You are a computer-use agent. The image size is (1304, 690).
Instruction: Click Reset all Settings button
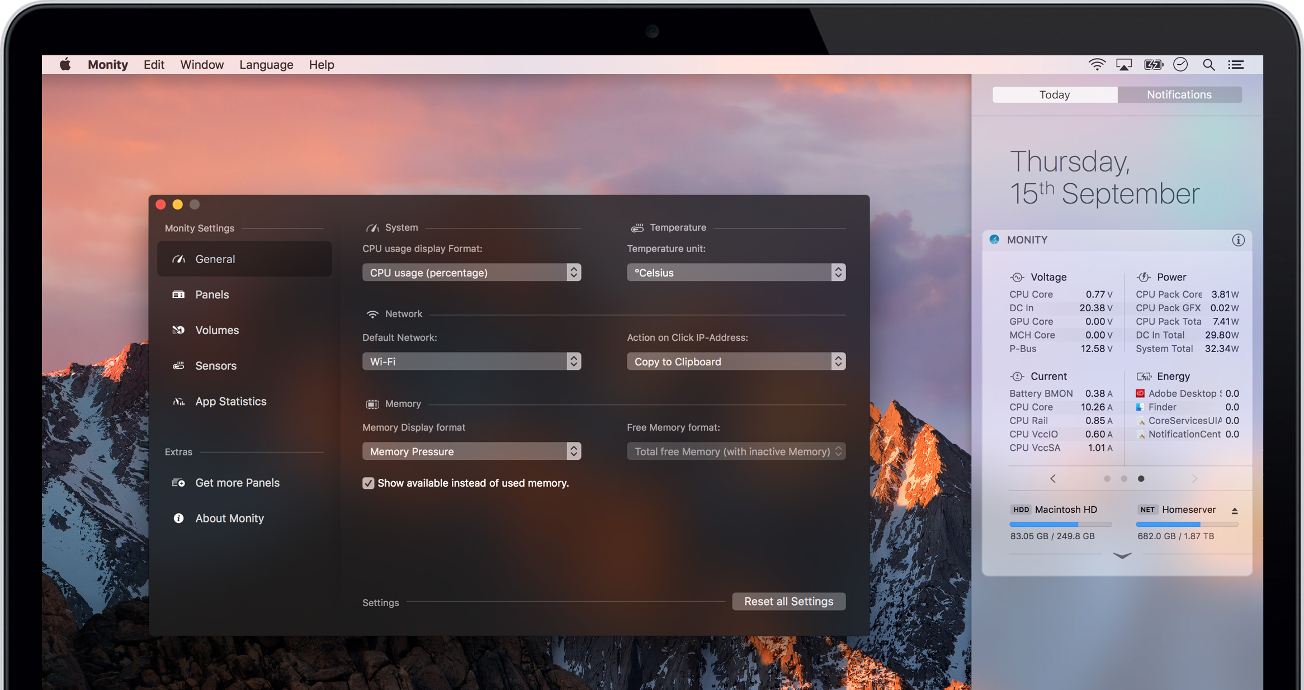point(788,601)
